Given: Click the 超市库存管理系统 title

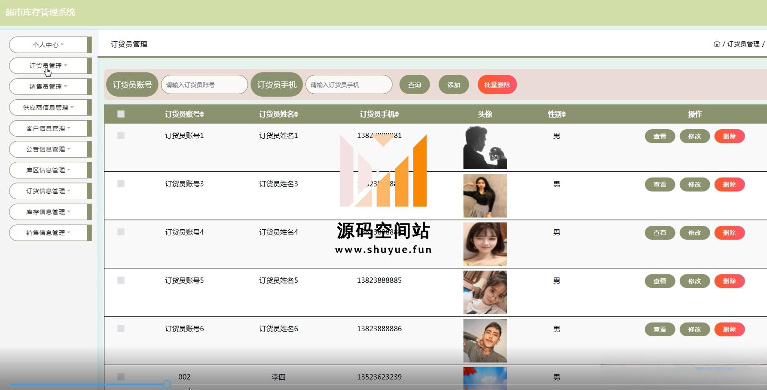Looking at the screenshot, I should pyautogui.click(x=40, y=12).
